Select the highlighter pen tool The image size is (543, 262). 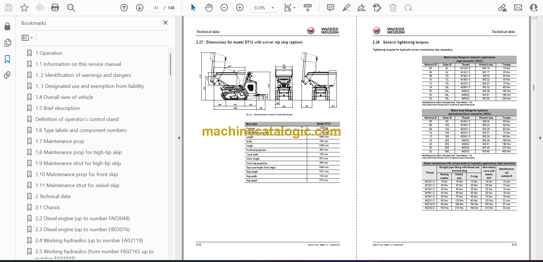coord(346,8)
